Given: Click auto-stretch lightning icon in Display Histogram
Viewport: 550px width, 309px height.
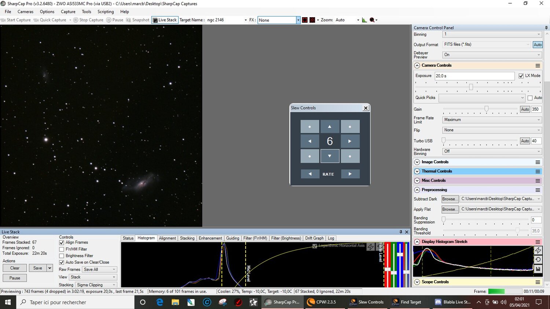Looking at the screenshot, I should 538,250.
